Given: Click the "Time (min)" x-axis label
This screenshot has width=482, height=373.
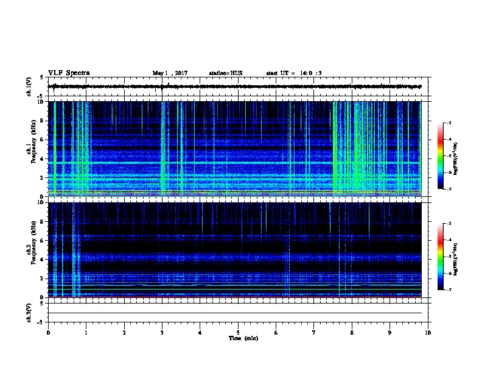Looking at the screenshot, I should pos(243,338).
